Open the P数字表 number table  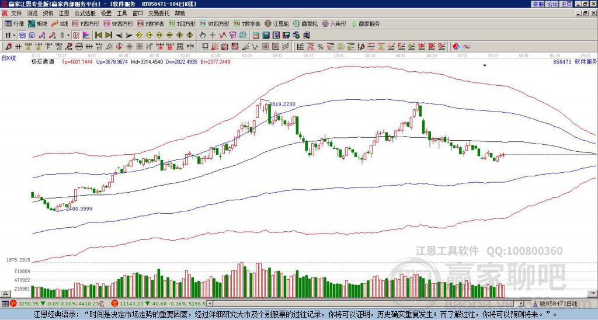tap(151, 23)
